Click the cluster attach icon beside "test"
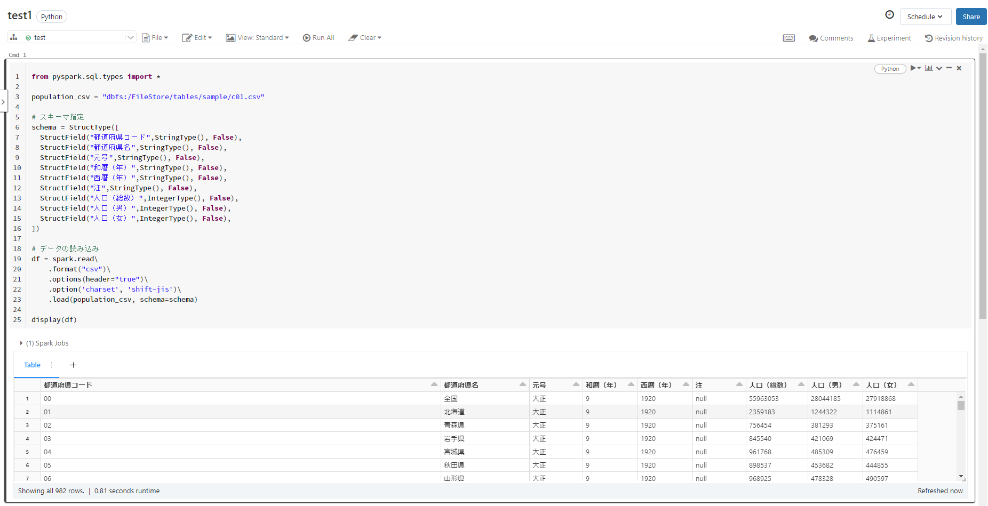The image size is (988, 506). [x=13, y=37]
